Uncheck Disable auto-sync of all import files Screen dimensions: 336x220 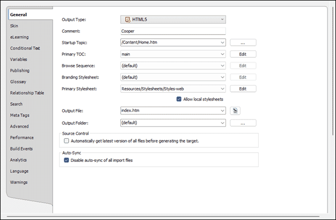[x=67, y=160]
